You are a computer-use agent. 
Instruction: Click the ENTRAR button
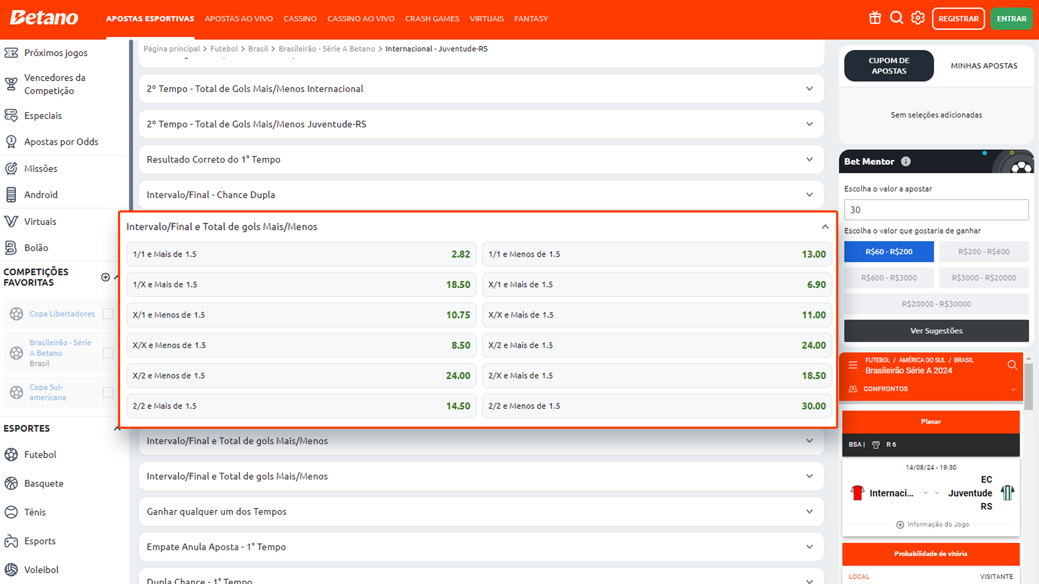click(1011, 18)
